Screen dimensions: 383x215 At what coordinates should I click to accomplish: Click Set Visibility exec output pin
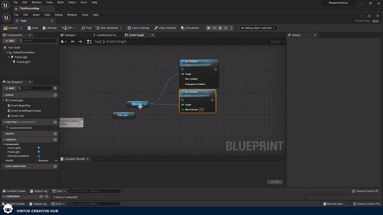(x=215, y=69)
